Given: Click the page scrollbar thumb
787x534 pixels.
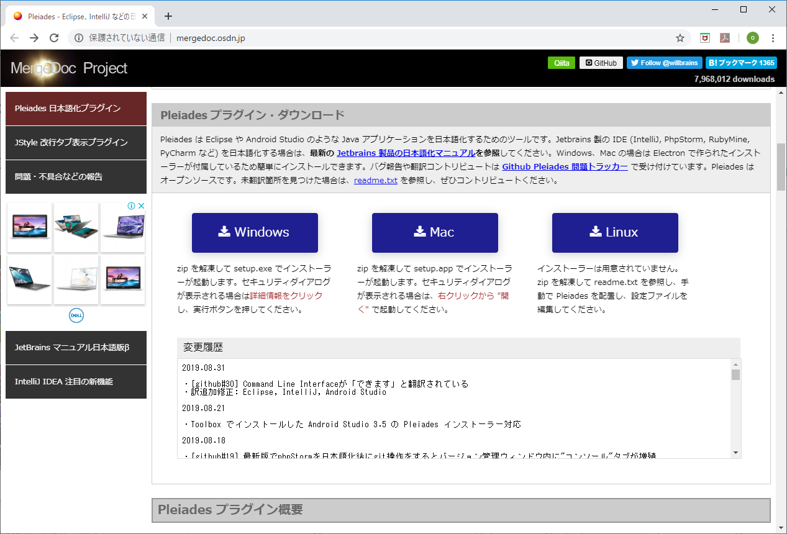Looking at the screenshot, I should point(781,167).
